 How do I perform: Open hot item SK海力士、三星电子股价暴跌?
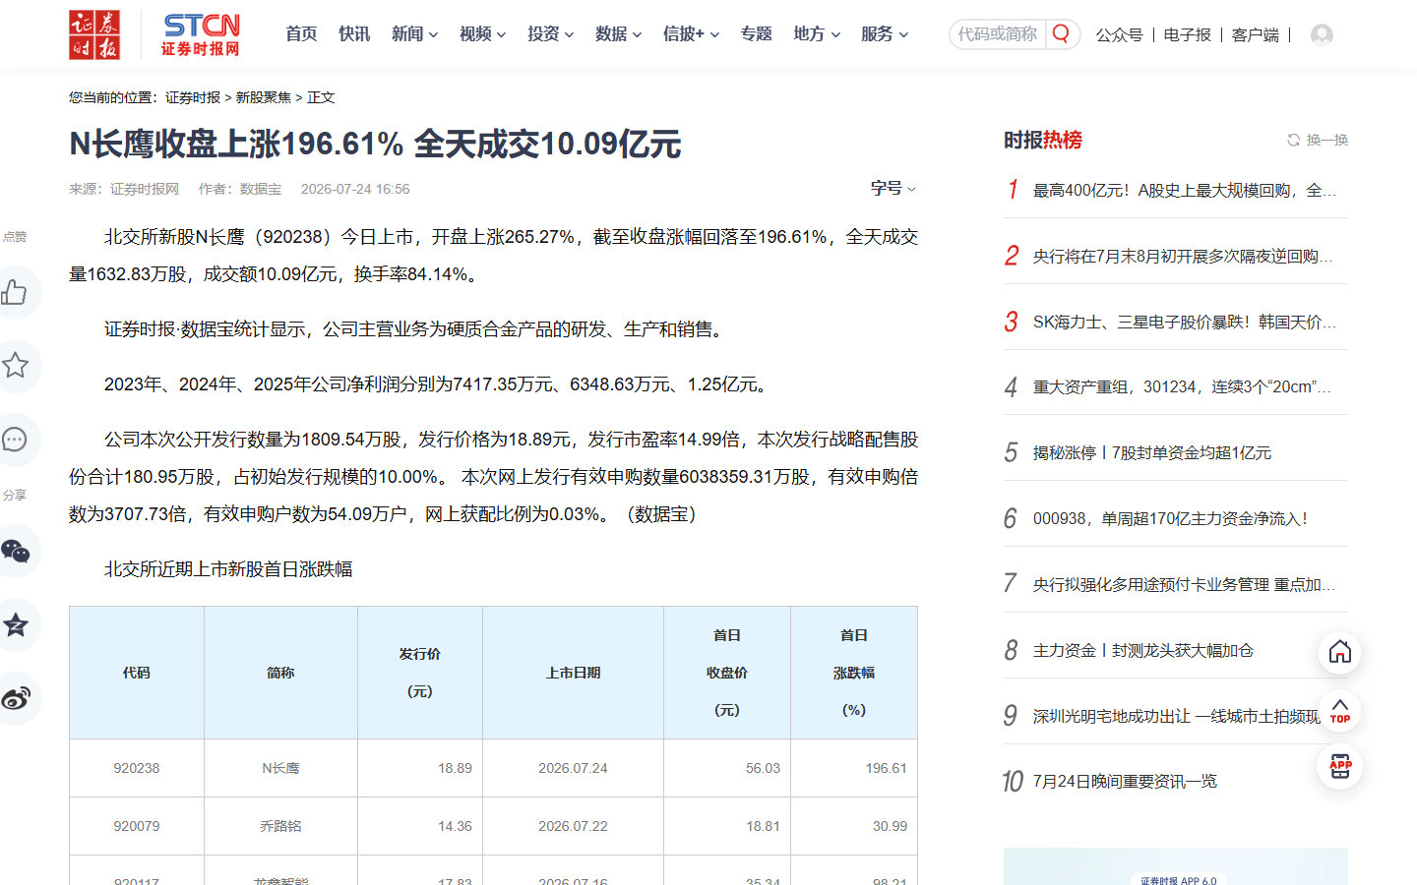(1184, 322)
